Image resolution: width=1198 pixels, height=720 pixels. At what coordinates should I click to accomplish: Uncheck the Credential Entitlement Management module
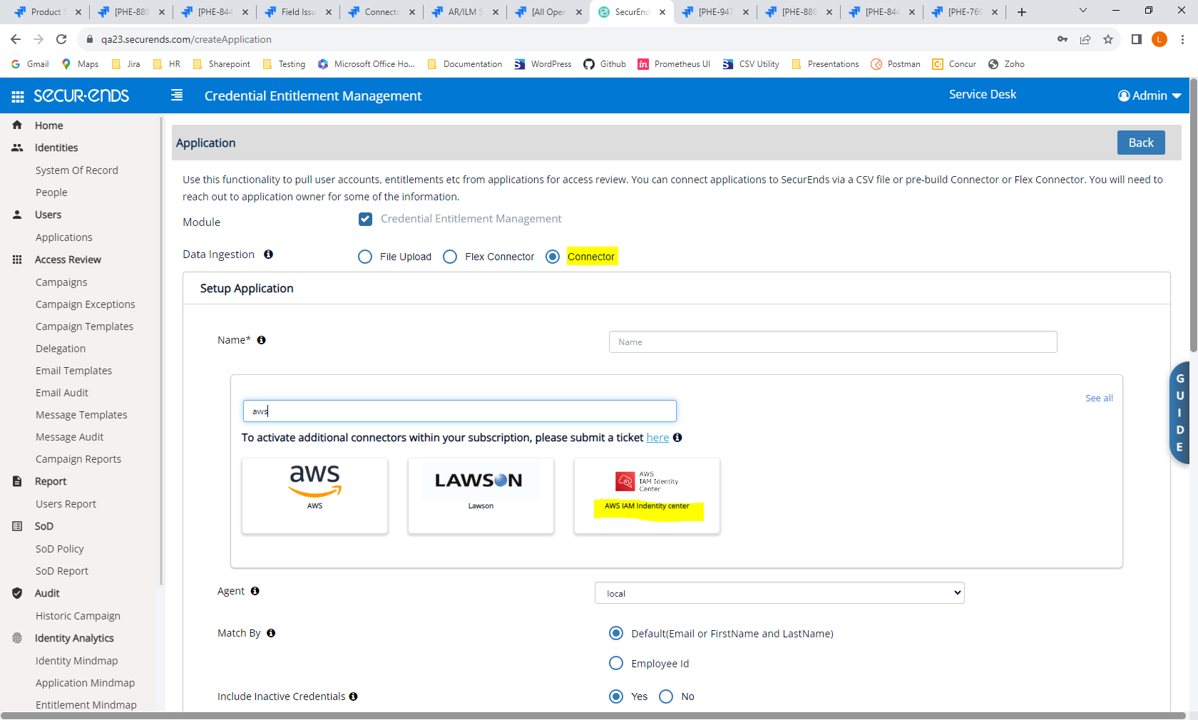[x=365, y=219]
